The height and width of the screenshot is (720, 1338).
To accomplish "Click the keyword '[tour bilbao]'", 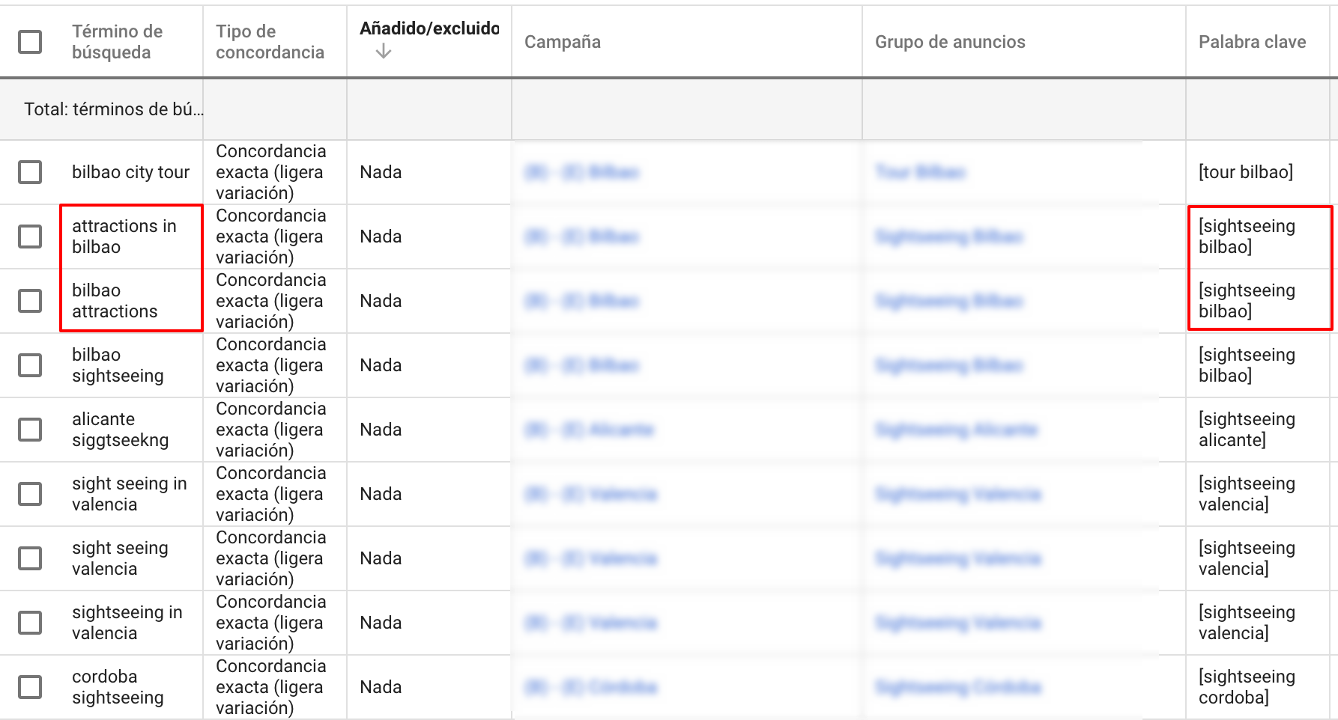I will (x=1246, y=172).
